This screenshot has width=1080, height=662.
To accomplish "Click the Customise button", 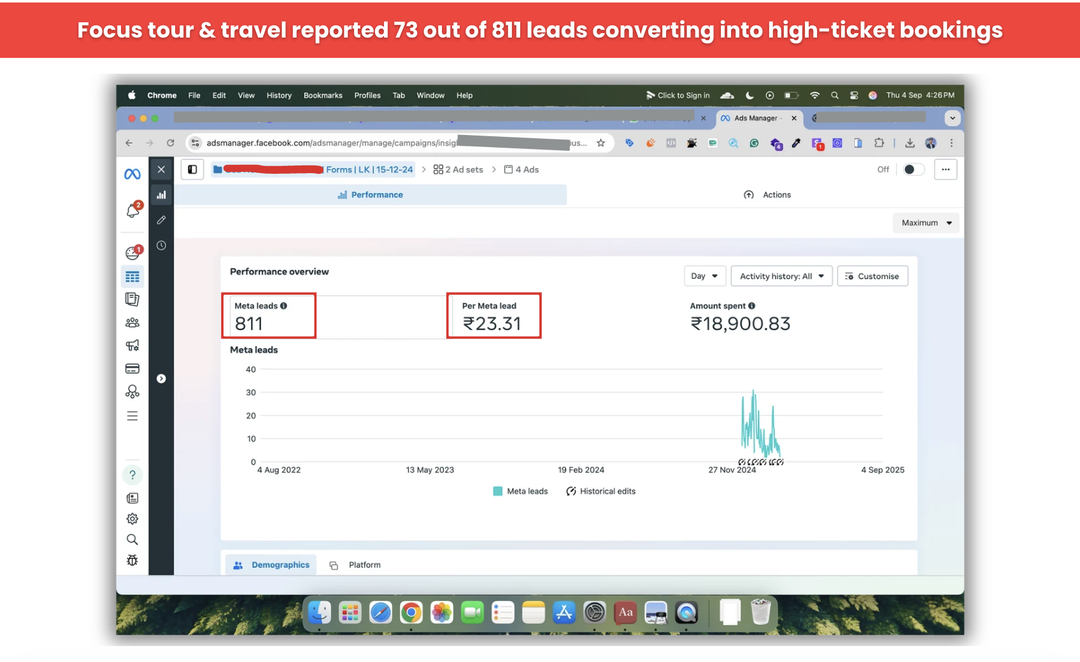I will pos(872,276).
